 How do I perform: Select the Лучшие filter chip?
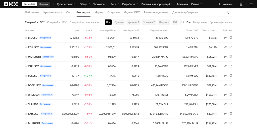click(x=119, y=22)
